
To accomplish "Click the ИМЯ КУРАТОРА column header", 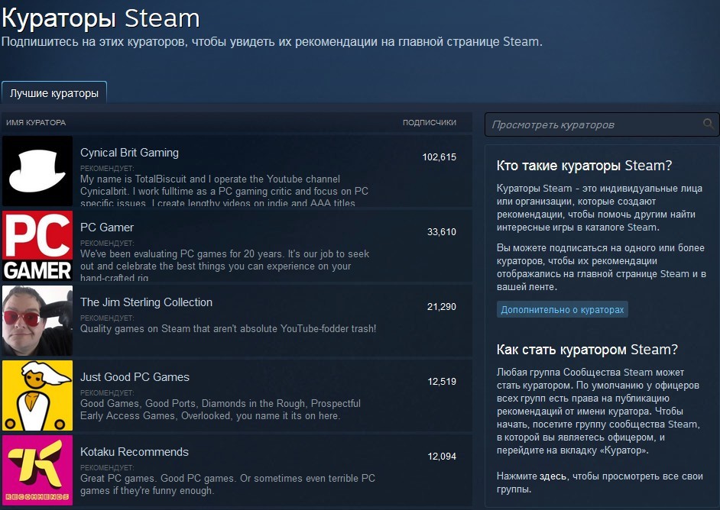I will [x=36, y=122].
